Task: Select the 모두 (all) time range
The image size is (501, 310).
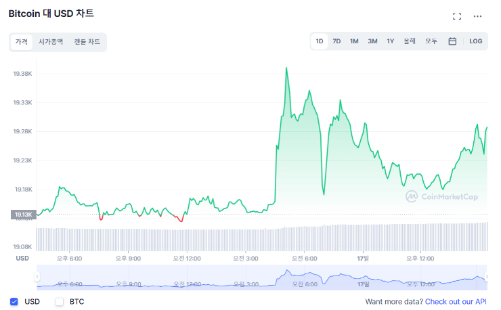Action: 431,41
